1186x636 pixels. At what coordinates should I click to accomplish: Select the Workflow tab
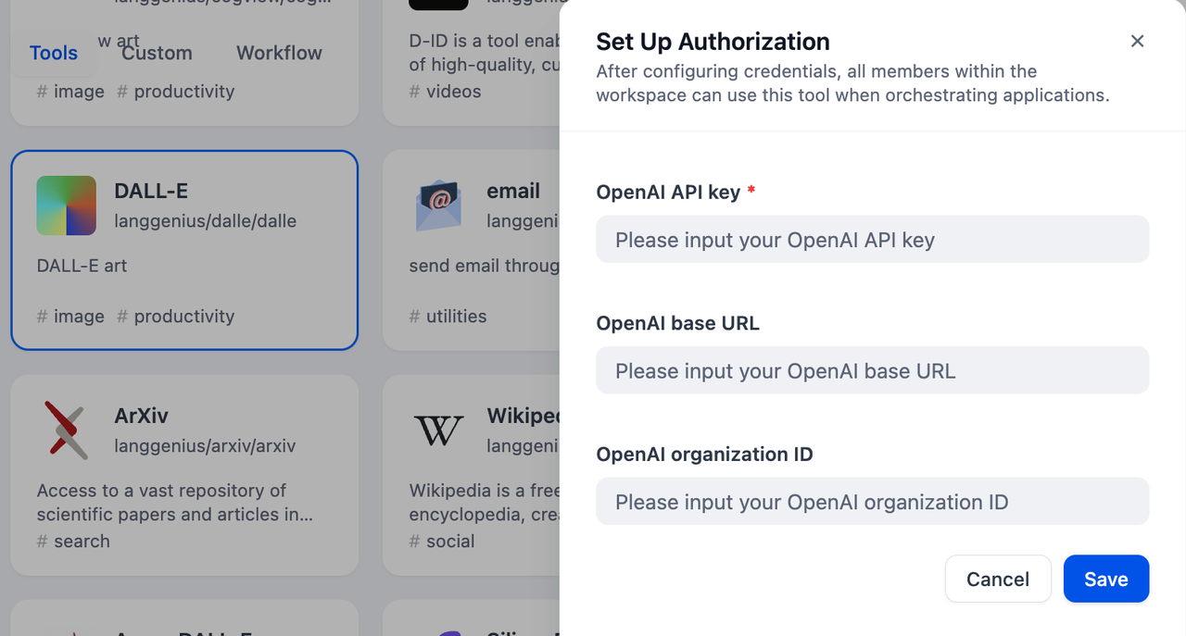pos(279,53)
